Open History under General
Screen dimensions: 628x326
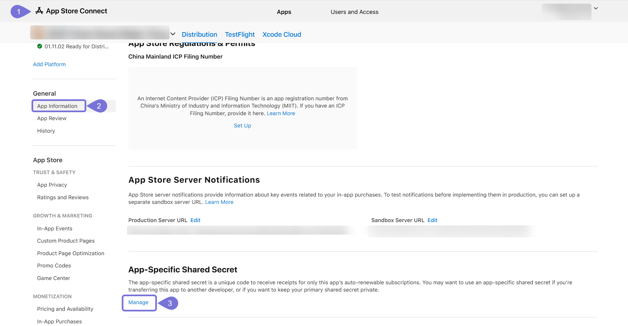pos(46,131)
